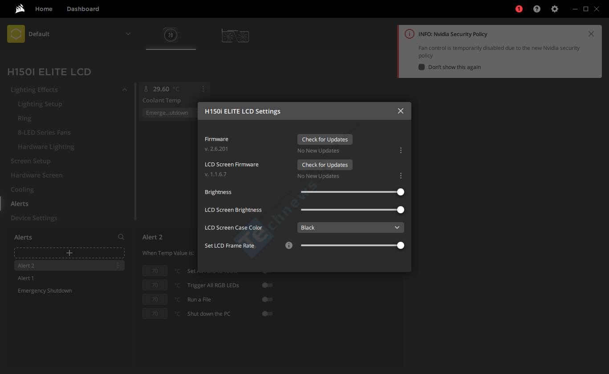Collapse the Lighting Effects section
The image size is (609, 374).
tap(125, 90)
